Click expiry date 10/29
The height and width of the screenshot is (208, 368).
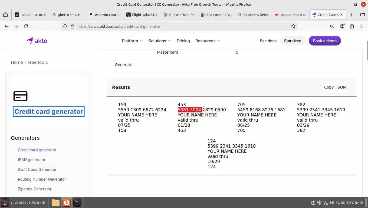tap(214, 161)
